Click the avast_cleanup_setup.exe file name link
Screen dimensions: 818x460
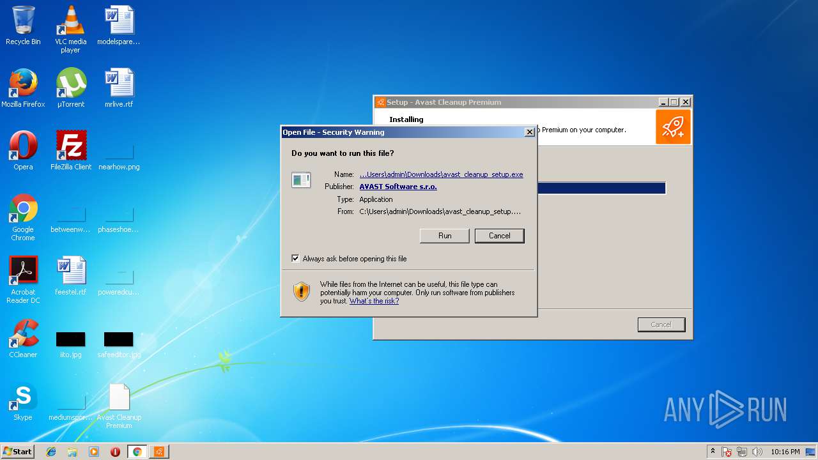coord(441,174)
